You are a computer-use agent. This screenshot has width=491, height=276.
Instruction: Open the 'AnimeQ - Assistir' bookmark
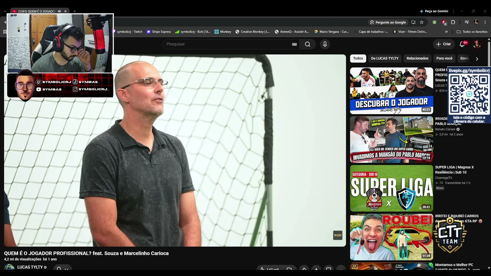click(292, 32)
